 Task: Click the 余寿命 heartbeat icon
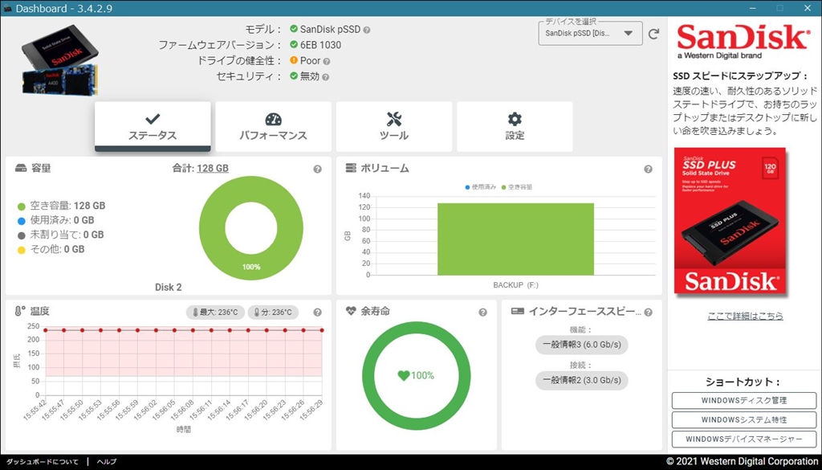351,311
